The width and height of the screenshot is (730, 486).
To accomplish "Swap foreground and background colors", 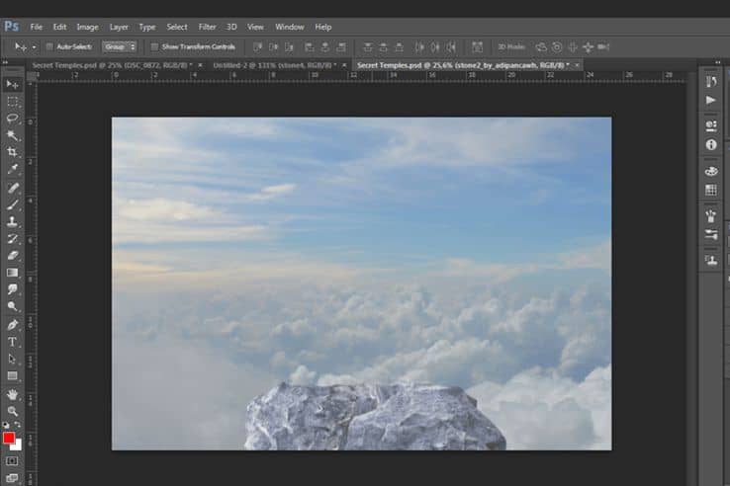I will (x=18, y=425).
